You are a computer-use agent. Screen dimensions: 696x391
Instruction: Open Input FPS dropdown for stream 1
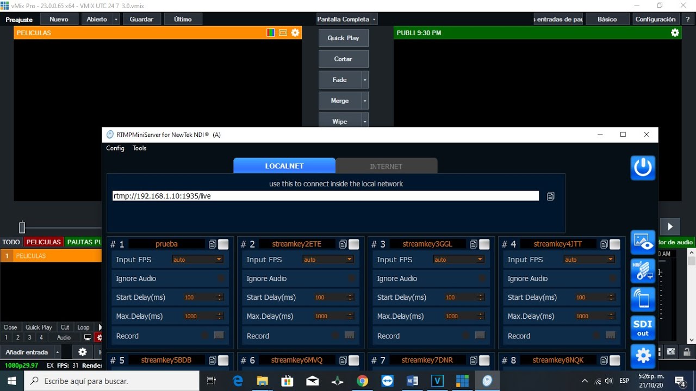[x=198, y=260]
